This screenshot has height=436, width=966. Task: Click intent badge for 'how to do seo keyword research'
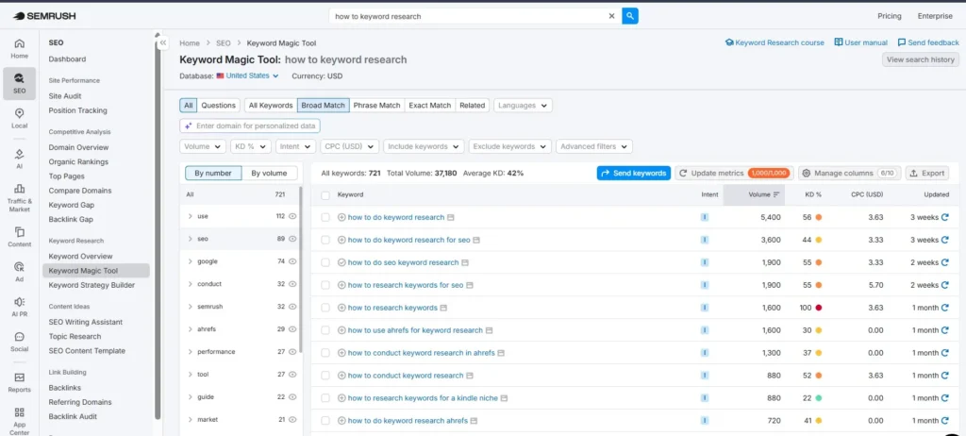coord(704,262)
